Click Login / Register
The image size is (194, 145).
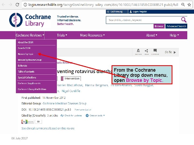(138, 12)
